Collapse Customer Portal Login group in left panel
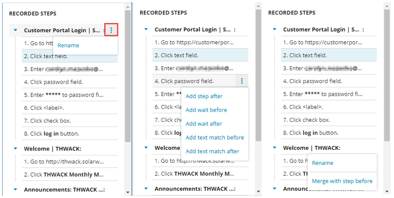The height and width of the screenshot is (198, 394). [16, 30]
